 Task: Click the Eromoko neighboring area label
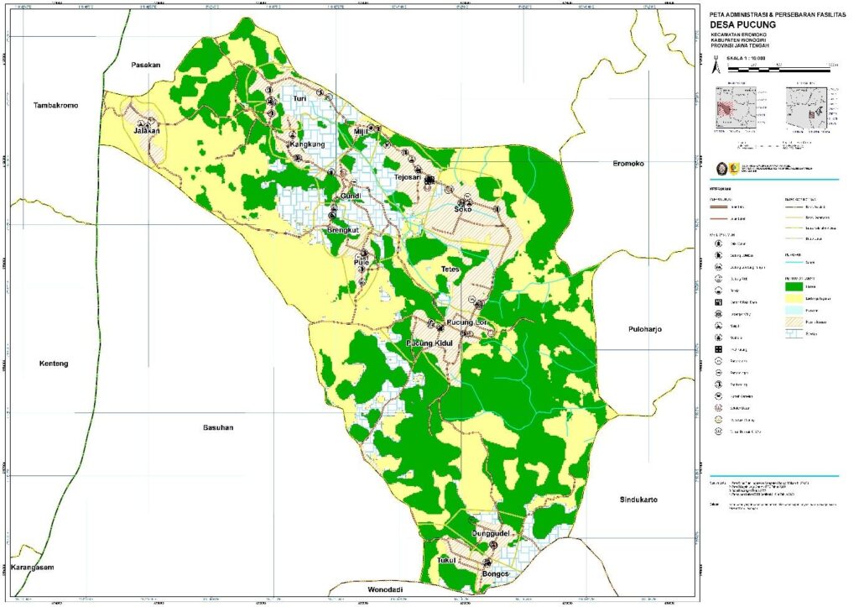coord(627,164)
